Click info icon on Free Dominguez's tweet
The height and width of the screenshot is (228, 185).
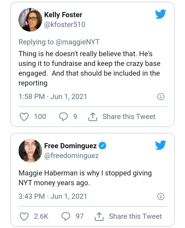(160, 196)
